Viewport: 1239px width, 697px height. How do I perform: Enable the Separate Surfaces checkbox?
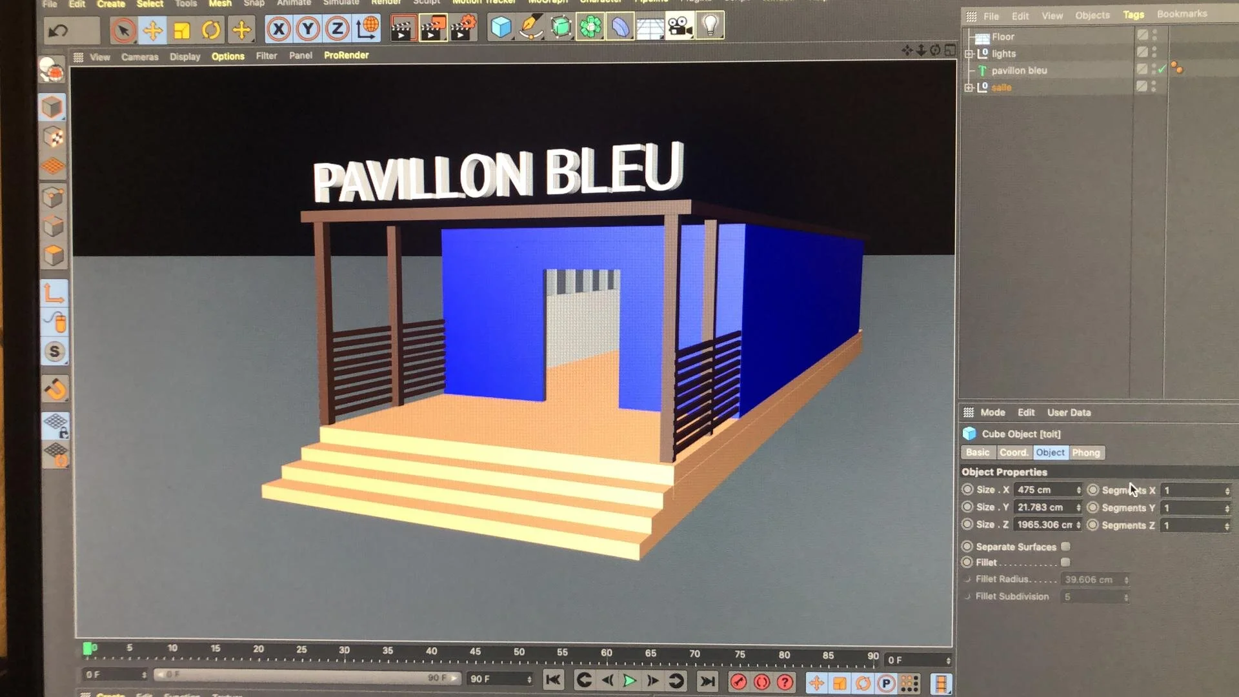click(1065, 547)
